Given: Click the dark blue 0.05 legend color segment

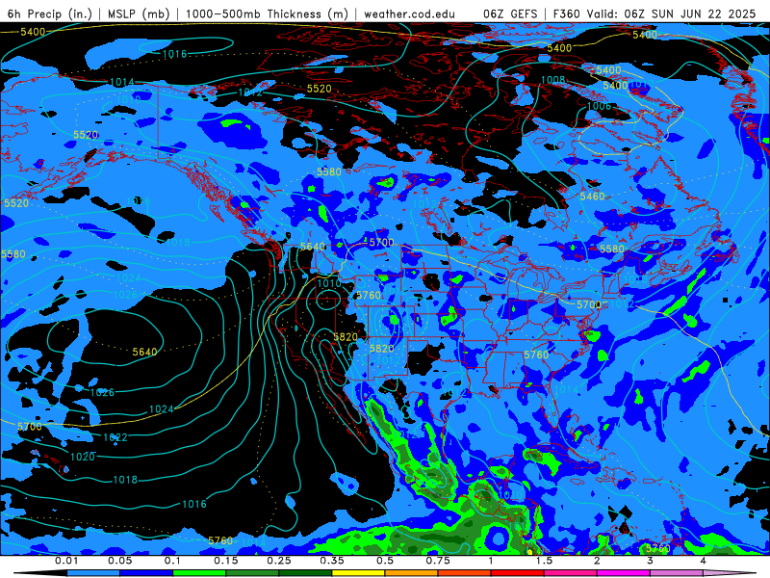Looking at the screenshot, I should (146, 573).
